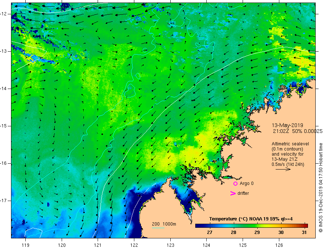Click the '-16' latitude axis label
This screenshot has width=323, height=249.
tap(4, 163)
